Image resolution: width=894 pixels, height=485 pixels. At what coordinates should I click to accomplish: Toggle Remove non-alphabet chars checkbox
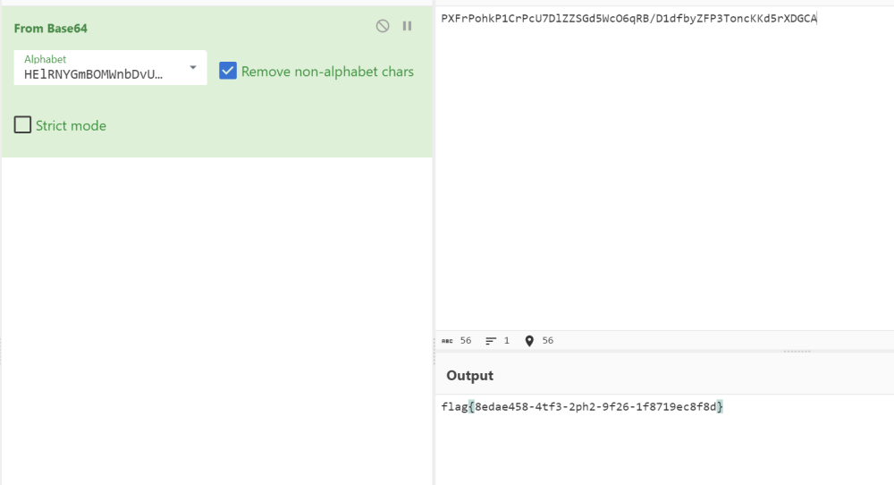[227, 71]
